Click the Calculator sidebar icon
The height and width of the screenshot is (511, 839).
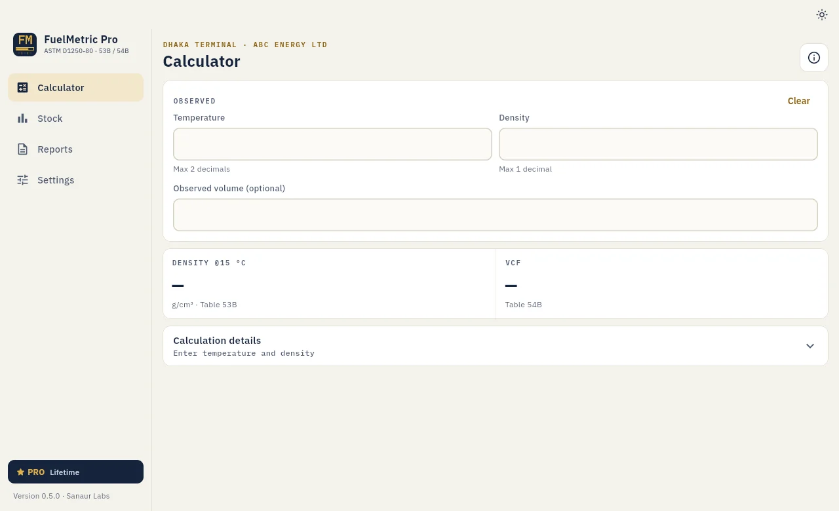click(23, 88)
